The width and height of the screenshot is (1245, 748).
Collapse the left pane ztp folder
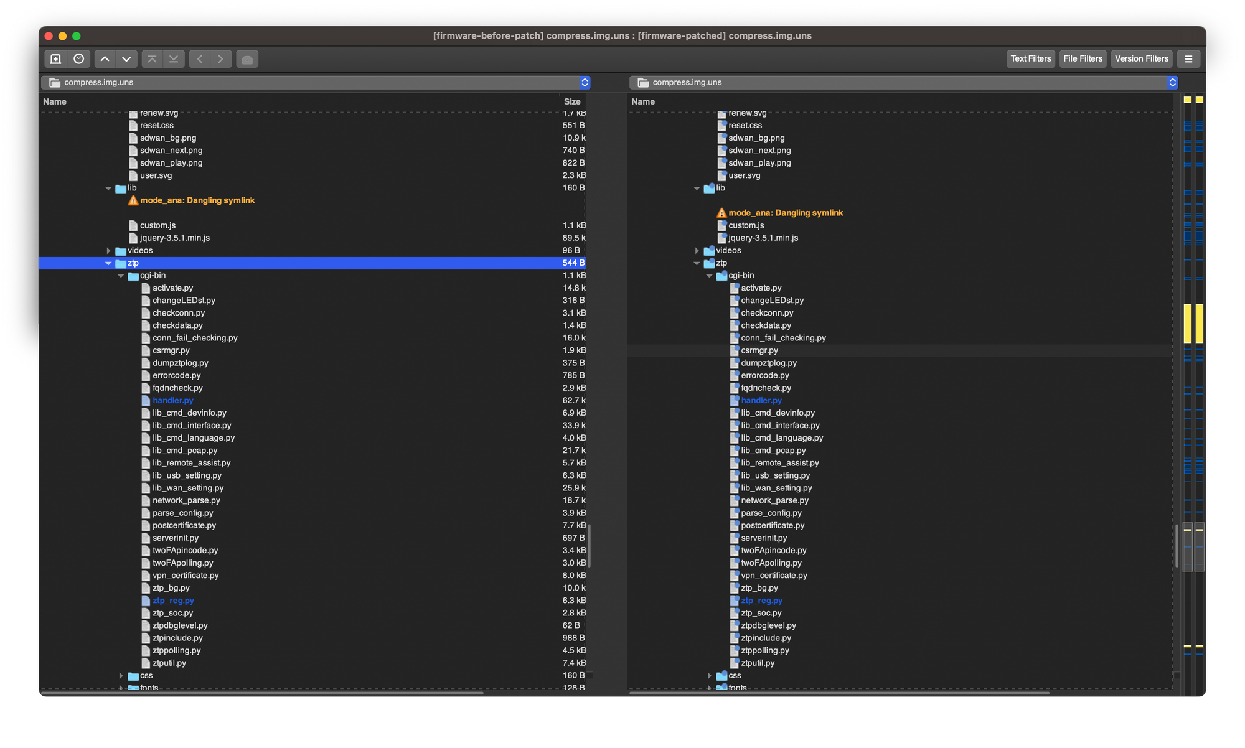(x=108, y=263)
